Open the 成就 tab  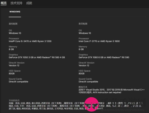(29, 3)
